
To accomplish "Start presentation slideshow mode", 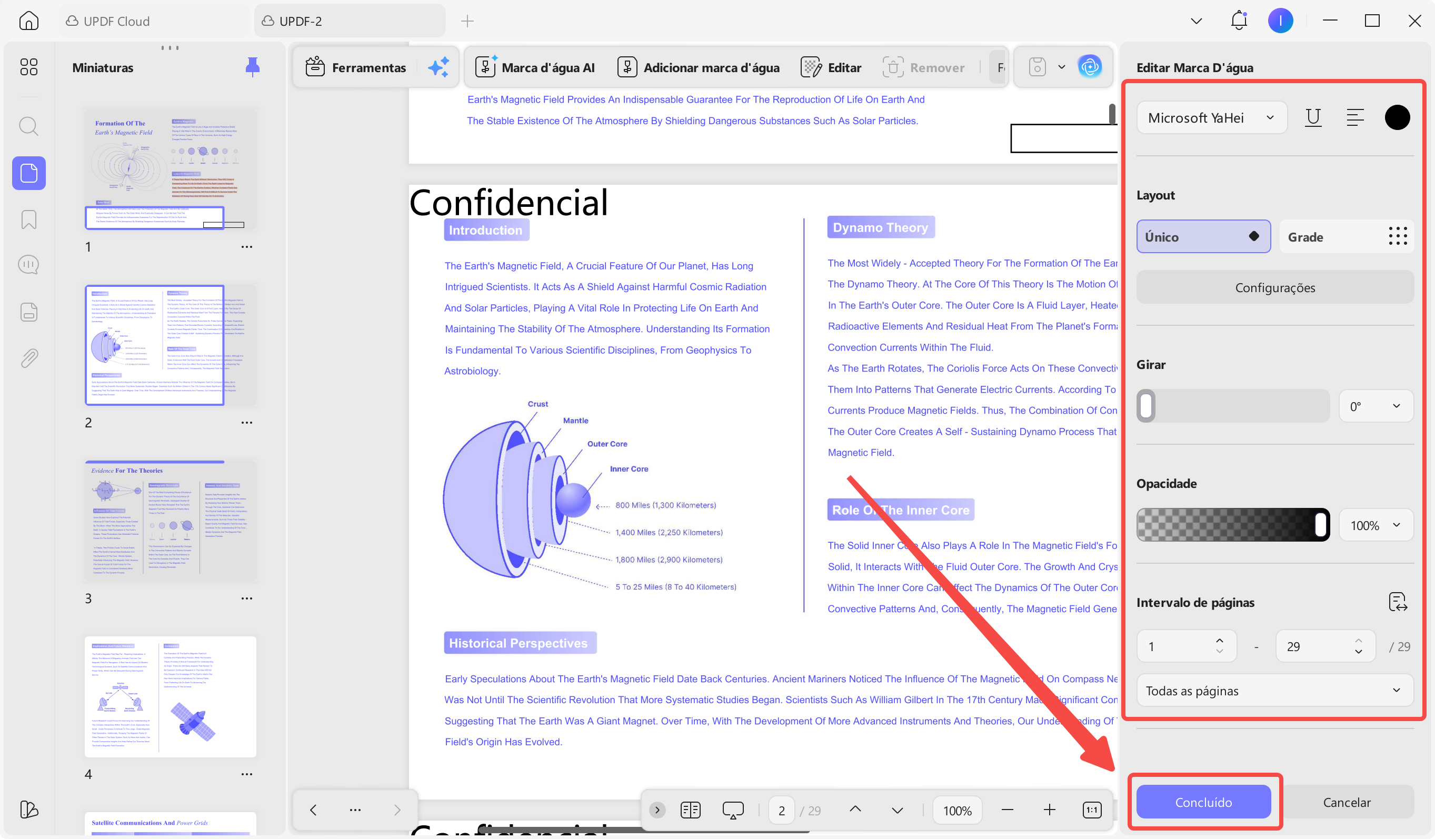I will (732, 810).
